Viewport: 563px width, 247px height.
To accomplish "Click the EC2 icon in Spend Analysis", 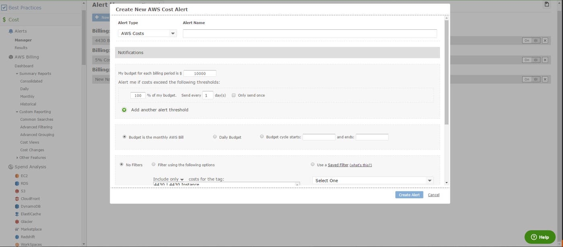I will pos(17,176).
